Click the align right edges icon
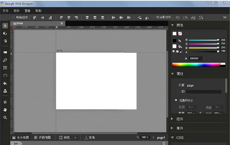The image size is (230, 145). tap(77, 18)
